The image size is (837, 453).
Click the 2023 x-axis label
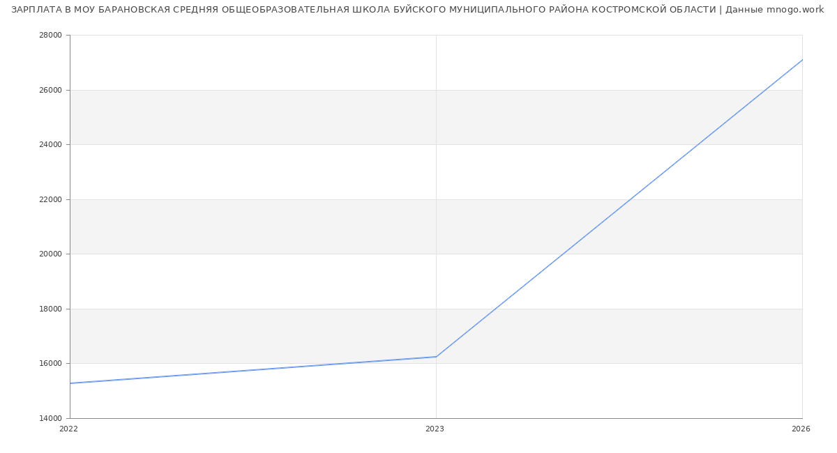(435, 429)
